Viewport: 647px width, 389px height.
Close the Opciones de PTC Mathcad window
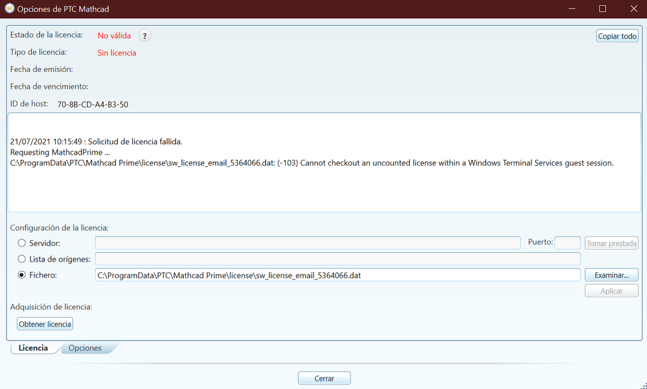click(x=633, y=8)
